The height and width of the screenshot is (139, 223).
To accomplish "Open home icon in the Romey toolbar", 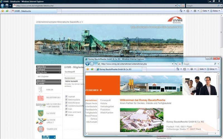I will pyautogui.click(x=178, y=69).
